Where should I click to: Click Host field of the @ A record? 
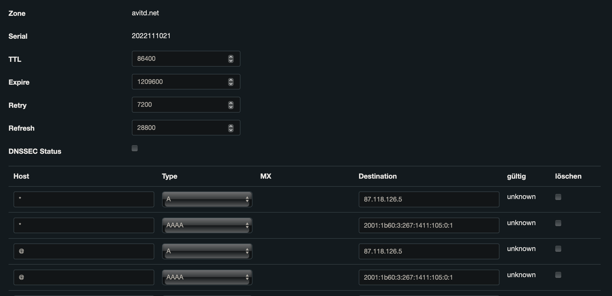tap(84, 251)
